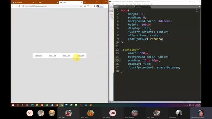Toggle Sublime side bar icon in status bar
The width and height of the screenshot is (212, 119).
tap(110, 102)
